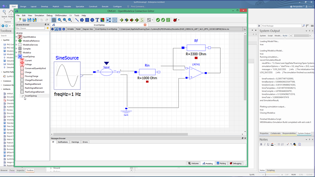
Task: Expand the ModelicaReference library node
Action: (16, 41)
